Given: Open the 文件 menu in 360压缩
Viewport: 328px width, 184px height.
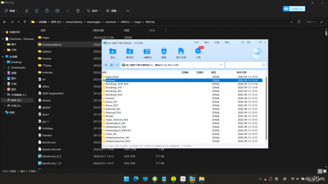Looking at the screenshot, I should click(x=196, y=42).
